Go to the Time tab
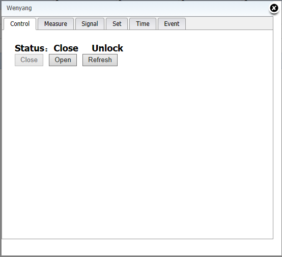Screen dimensions: 282x257 [143, 24]
